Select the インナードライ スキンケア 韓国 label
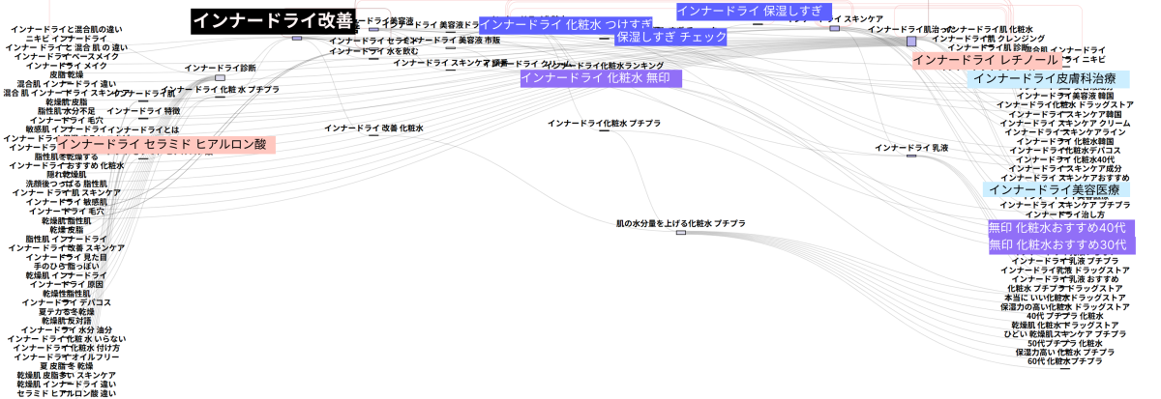This screenshot has width=1161, height=399. tap(1064, 114)
